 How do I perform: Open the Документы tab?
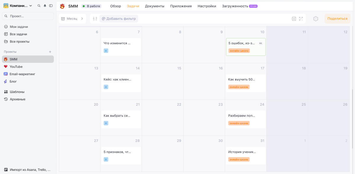[x=155, y=6]
